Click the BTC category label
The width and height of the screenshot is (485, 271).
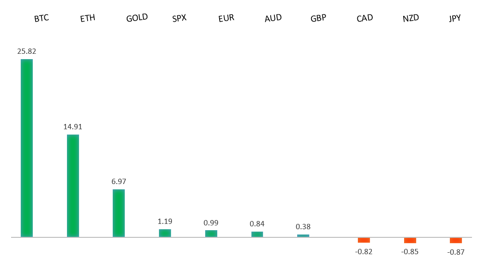tap(41, 19)
